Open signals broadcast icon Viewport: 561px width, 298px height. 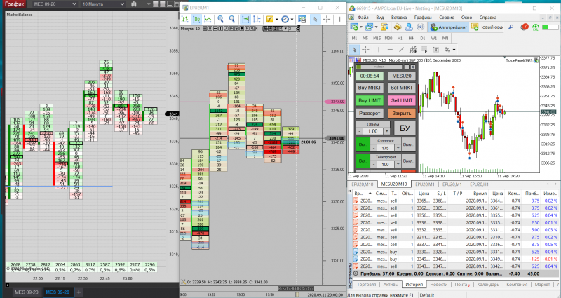pyautogui.click(x=420, y=27)
